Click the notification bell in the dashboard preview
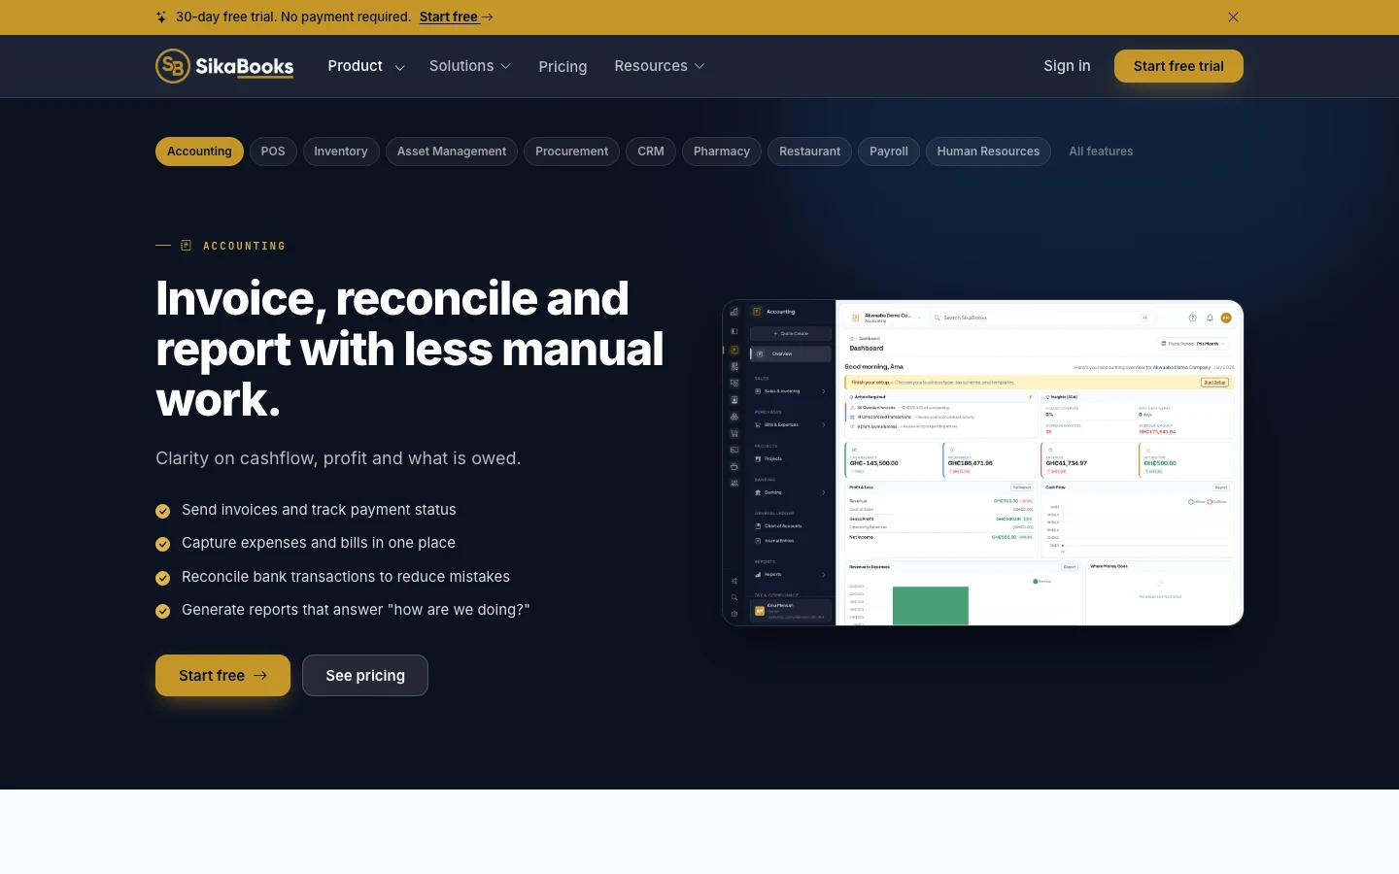Screen dimensions: 1399x874 pos(1210,318)
